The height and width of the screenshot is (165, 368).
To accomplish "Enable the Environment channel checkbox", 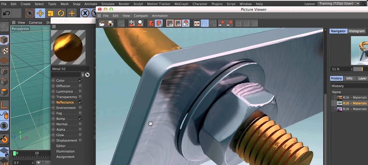I will (x=80, y=108).
